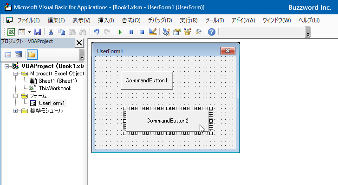Select Microsoft Excel Objects folder label
Image resolution: width=338 pixels, height=185 pixels.
click(x=57, y=74)
